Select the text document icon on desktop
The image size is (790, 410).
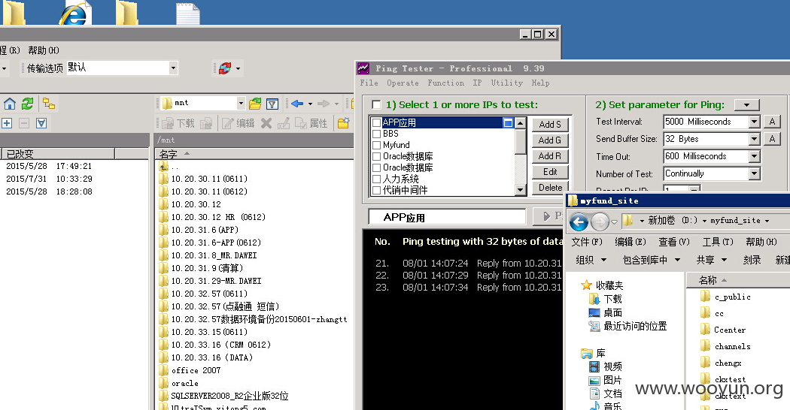click(x=188, y=14)
